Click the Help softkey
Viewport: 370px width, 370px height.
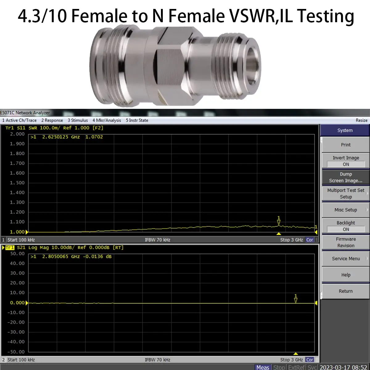coord(346,275)
